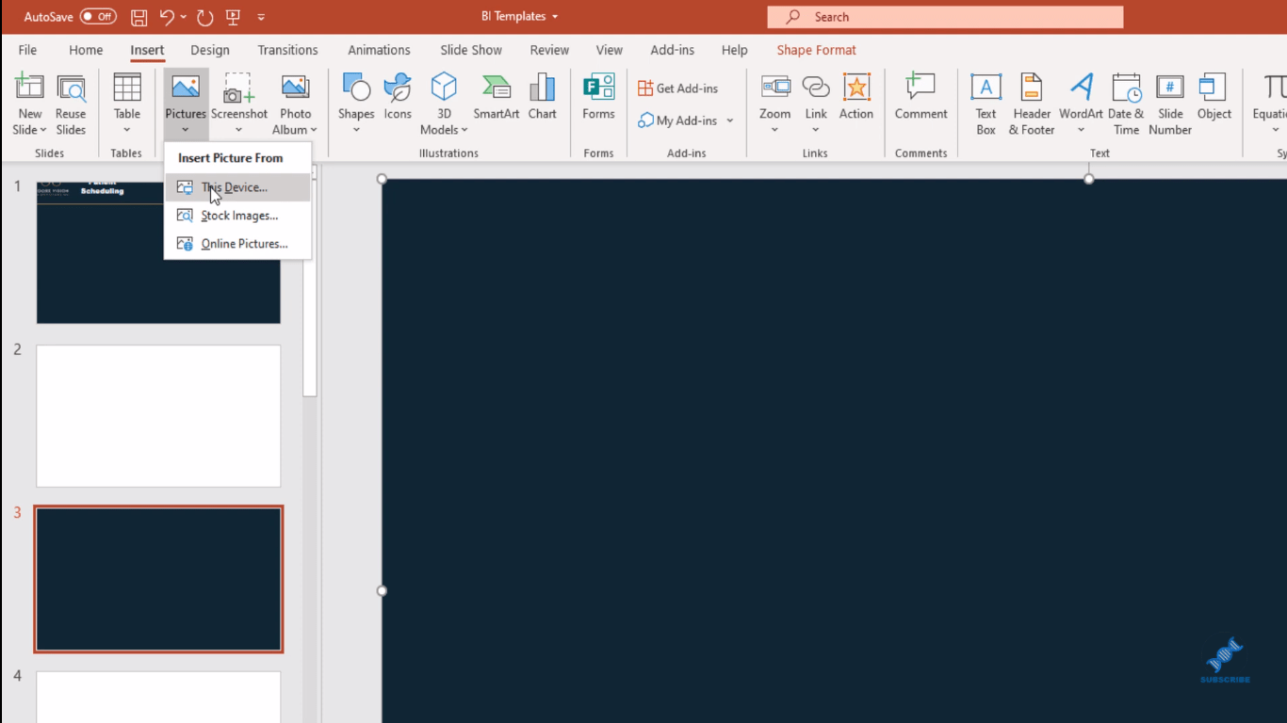Choose Online Pictures... menu entry
Viewport: 1287px width, 723px height.
click(237, 244)
